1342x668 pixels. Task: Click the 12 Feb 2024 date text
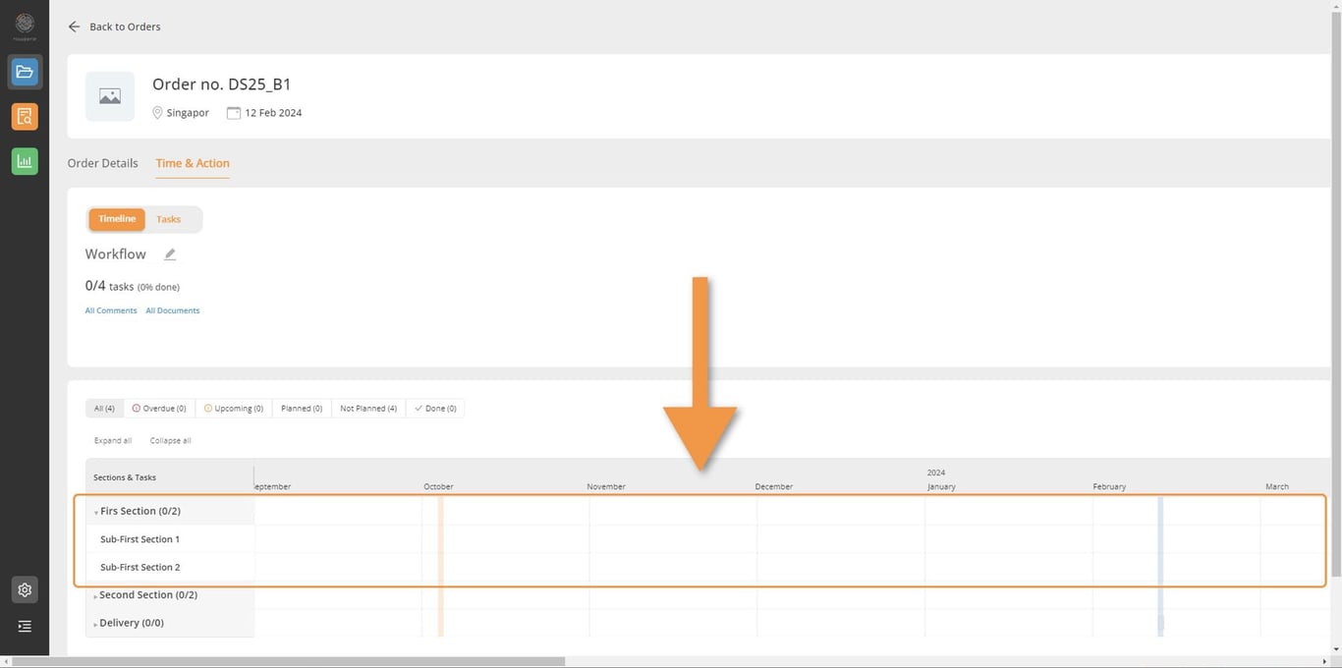[273, 113]
